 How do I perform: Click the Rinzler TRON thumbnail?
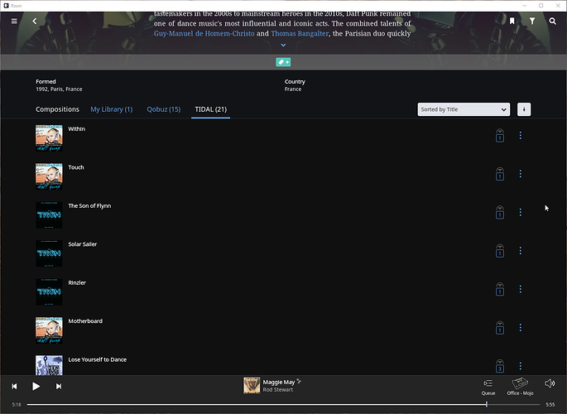[49, 291]
